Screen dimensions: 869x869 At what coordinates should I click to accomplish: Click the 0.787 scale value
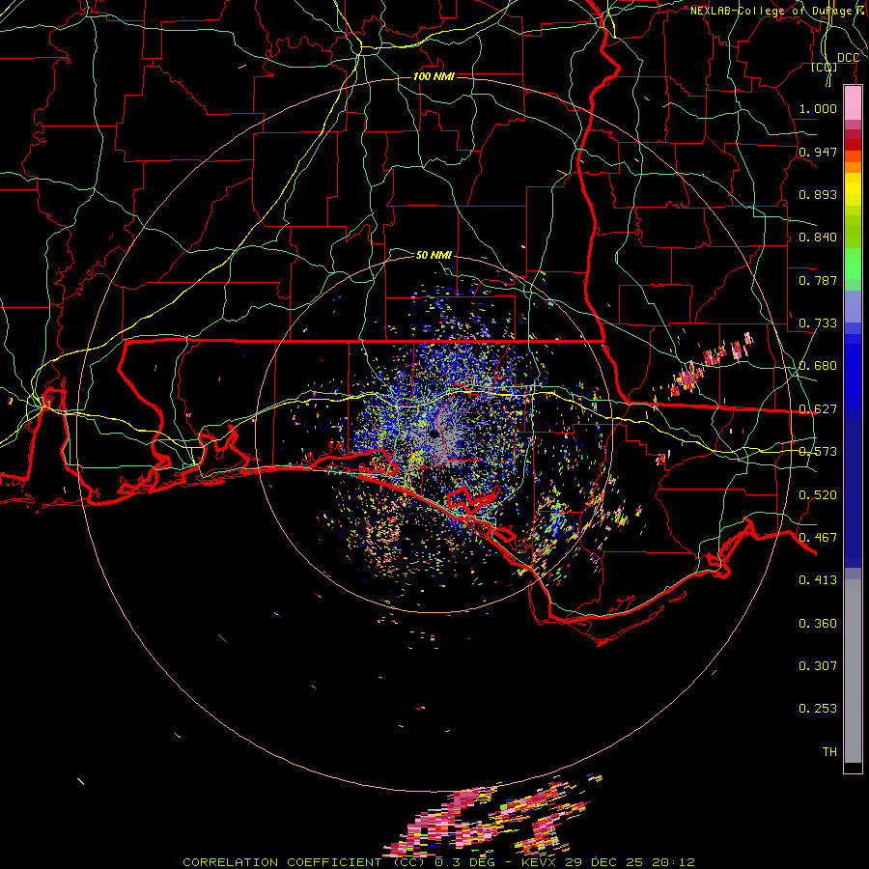818,280
